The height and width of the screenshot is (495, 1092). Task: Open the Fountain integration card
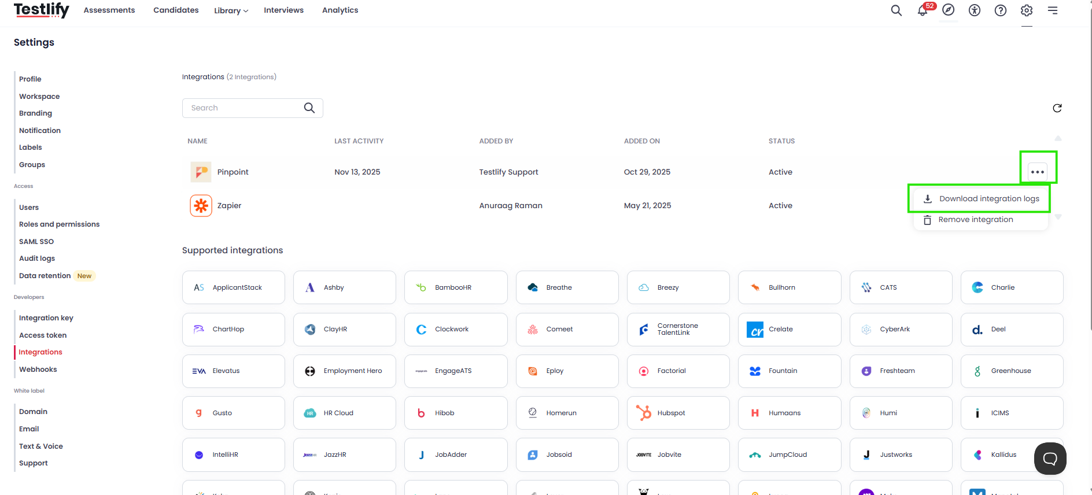790,371
